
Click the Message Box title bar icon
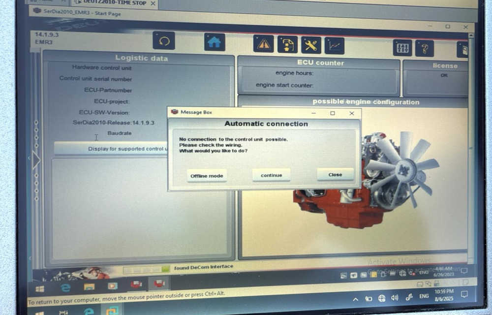pyautogui.click(x=175, y=112)
